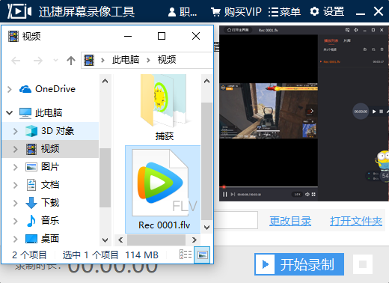Select the Rec 0001.flv file
Image resolution: width=389 pixels, height=283 pixels.
point(163,189)
